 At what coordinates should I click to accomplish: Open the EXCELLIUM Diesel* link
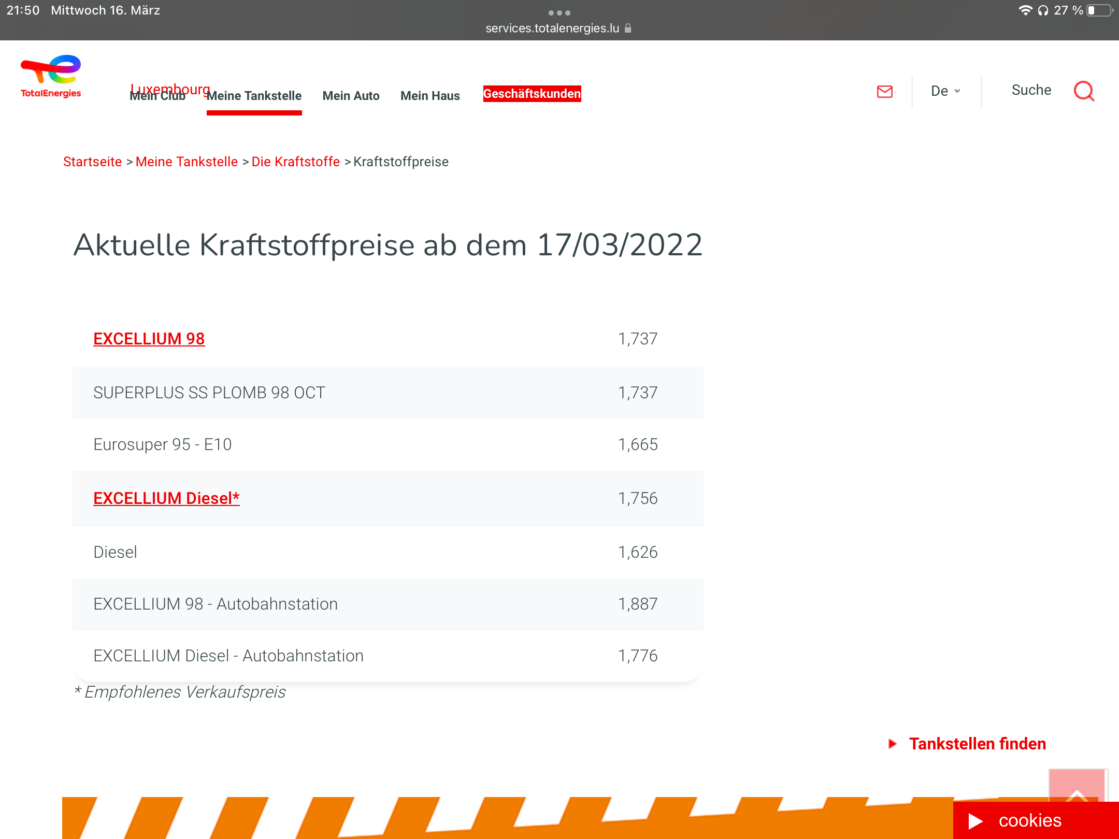(166, 498)
